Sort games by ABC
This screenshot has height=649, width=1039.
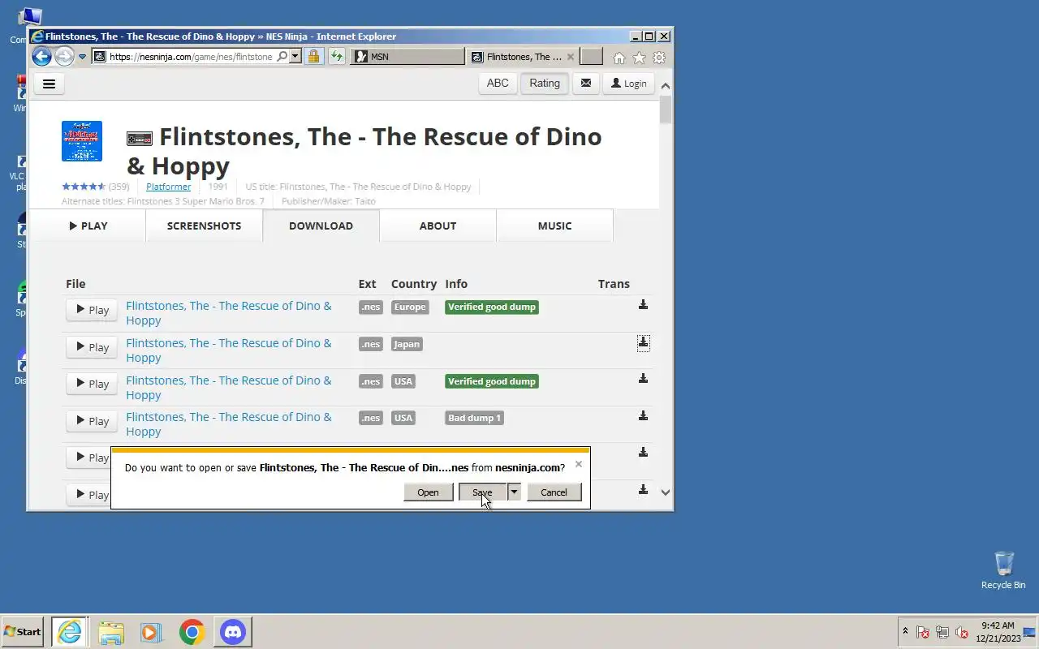pos(498,84)
